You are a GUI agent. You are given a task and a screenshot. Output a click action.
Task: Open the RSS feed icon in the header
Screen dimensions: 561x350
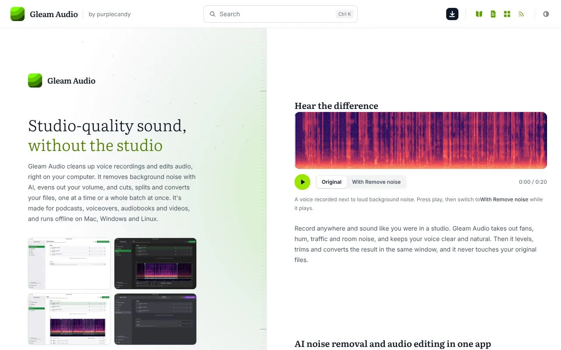521,14
